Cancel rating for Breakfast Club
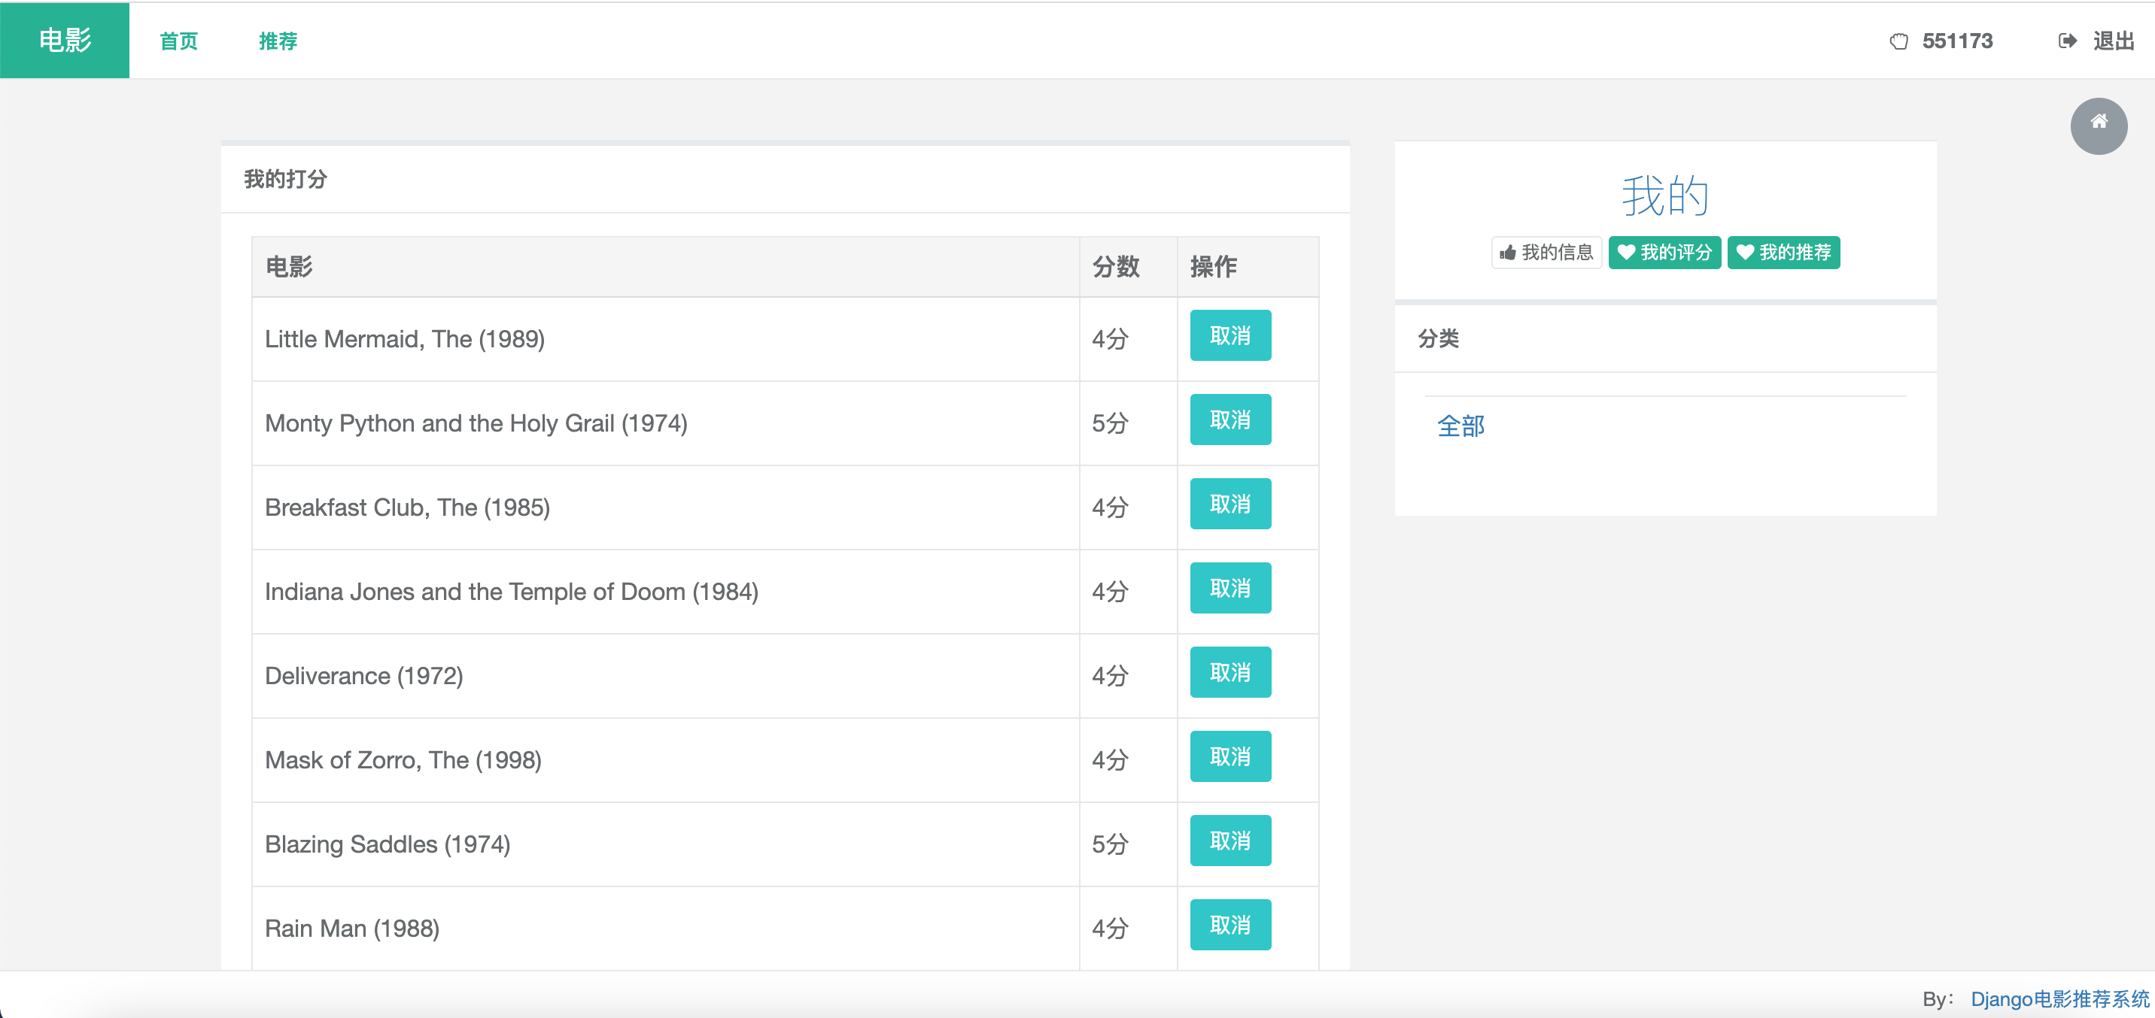The height and width of the screenshot is (1018, 2155). pyautogui.click(x=1229, y=504)
